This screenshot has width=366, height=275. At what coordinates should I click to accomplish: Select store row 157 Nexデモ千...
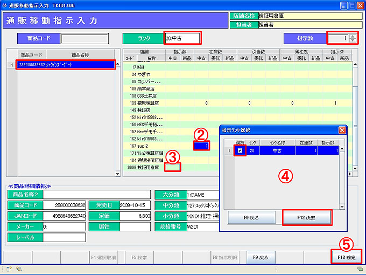[x=171, y=132]
